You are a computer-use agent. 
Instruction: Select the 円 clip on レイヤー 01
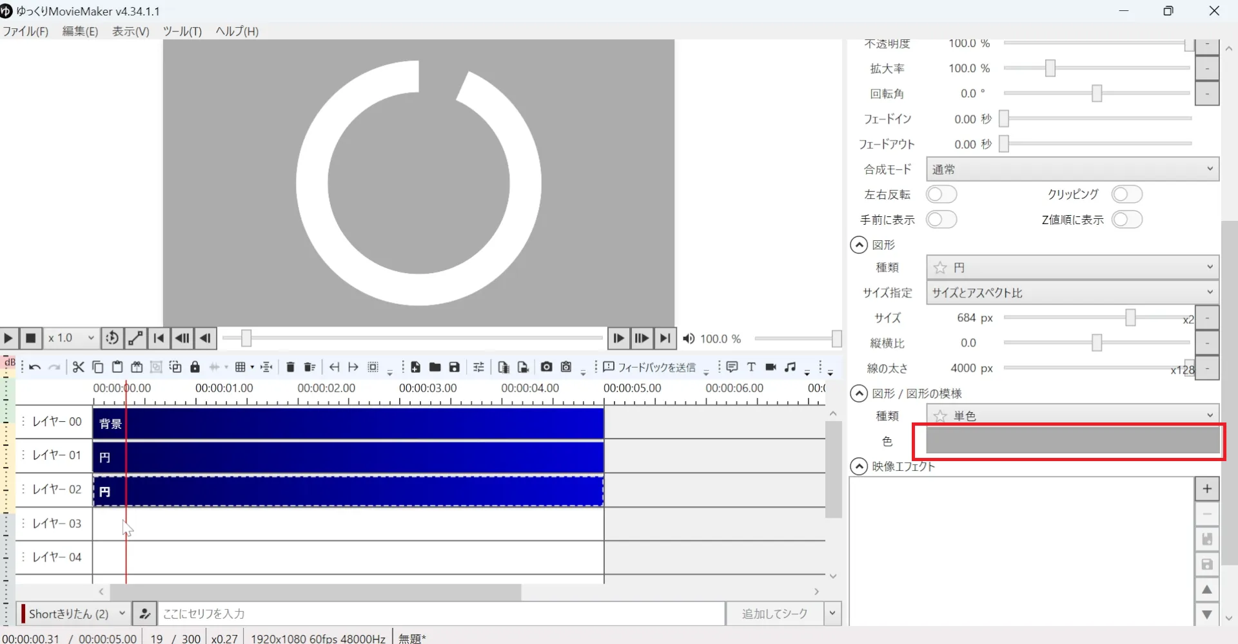point(348,457)
